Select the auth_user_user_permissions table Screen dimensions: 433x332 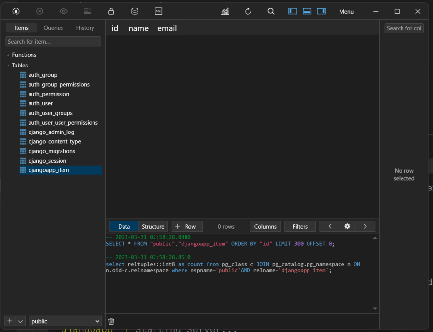tap(63, 123)
